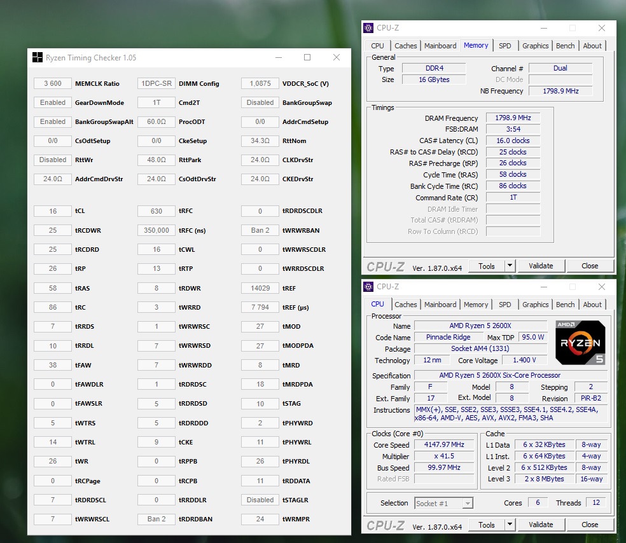The height and width of the screenshot is (543, 626).
Task: Click the Tools button in the Memory window
Action: coord(486,266)
